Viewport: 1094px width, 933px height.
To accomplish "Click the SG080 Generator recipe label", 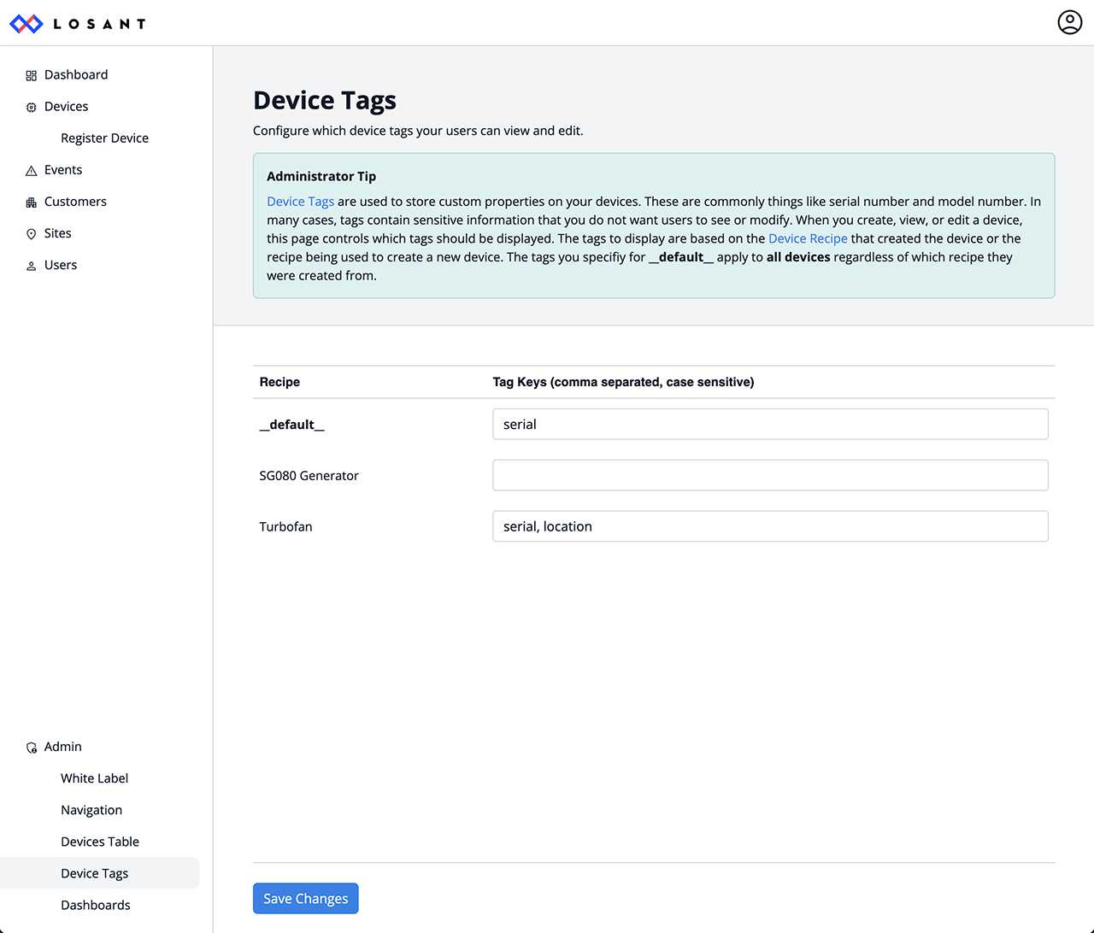I will tap(309, 475).
